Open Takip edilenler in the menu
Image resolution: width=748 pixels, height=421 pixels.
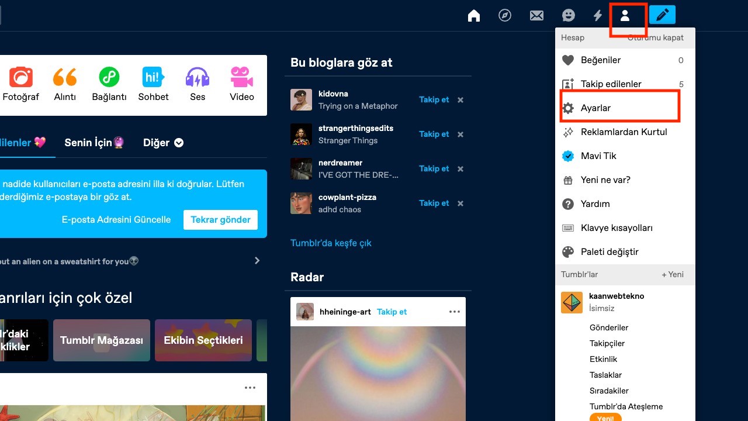click(625, 84)
